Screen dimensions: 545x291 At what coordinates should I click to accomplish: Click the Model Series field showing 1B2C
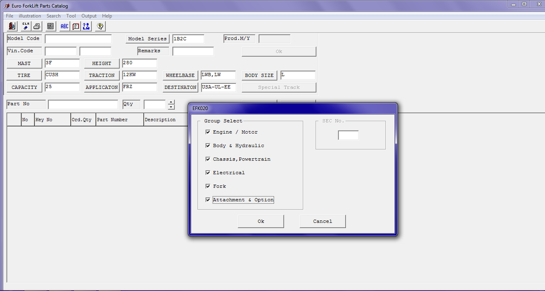(x=188, y=39)
